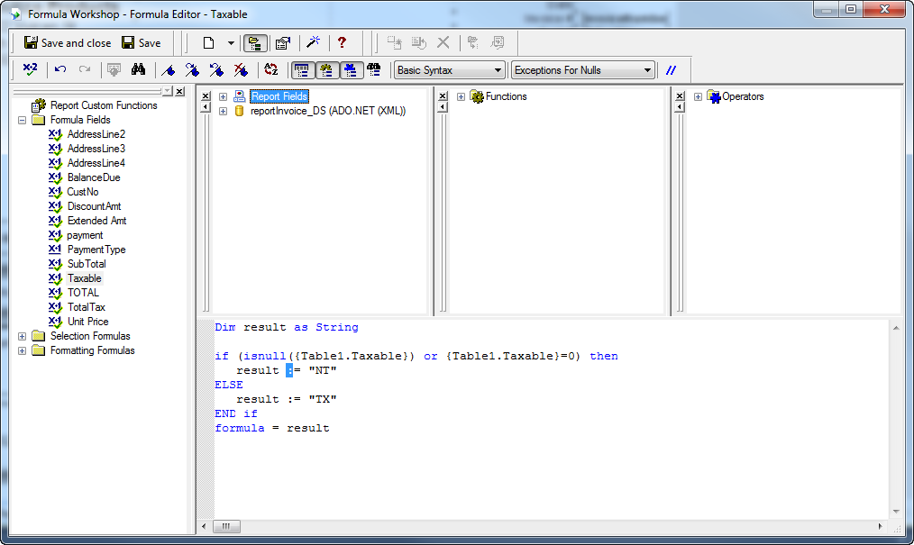Toggle the Operator Tree panel button
This screenshot has width=914, height=545.
coord(351,70)
